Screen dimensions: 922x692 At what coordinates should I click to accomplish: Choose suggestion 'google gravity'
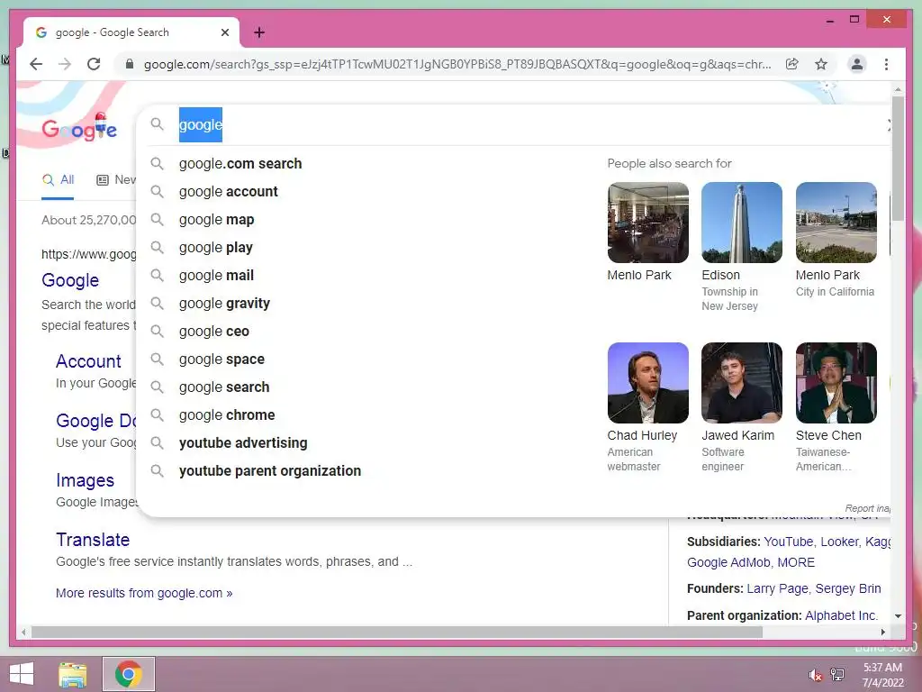click(x=224, y=303)
